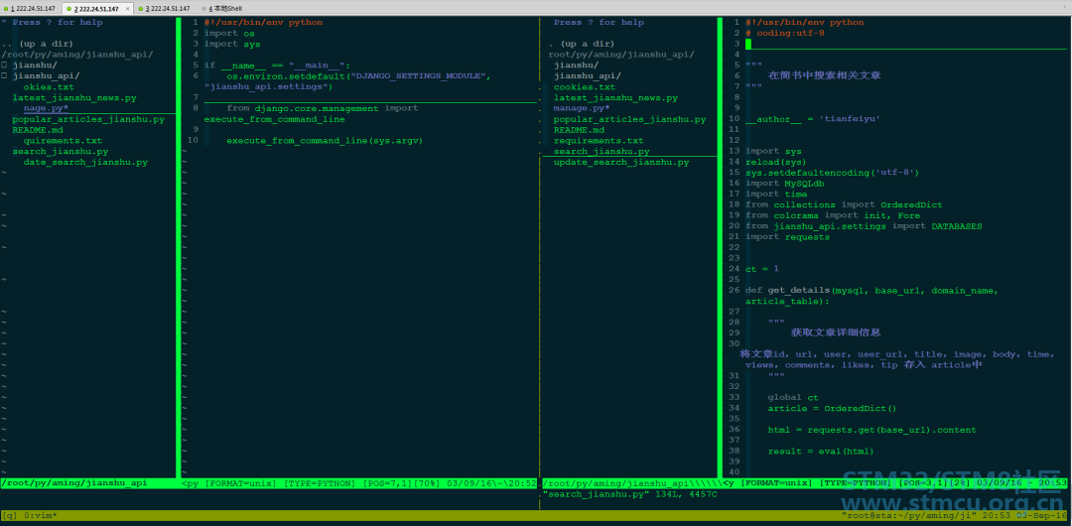Click the gray status dot on the Shell tab

(x=204, y=9)
